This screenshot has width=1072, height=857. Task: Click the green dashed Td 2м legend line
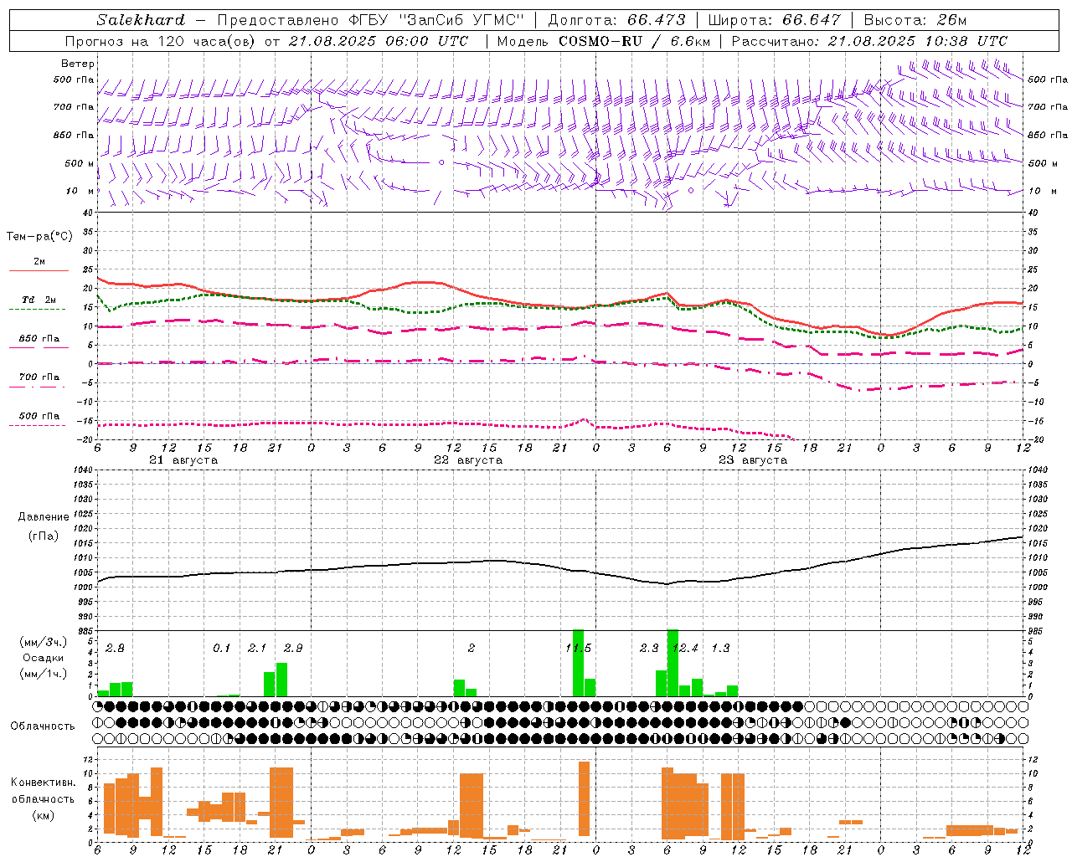click(37, 310)
